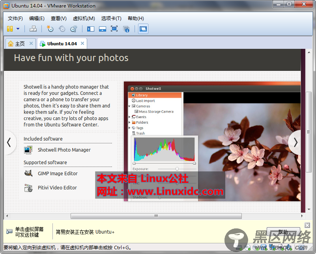
Task: Expand the Tags tree node
Action: point(129,128)
